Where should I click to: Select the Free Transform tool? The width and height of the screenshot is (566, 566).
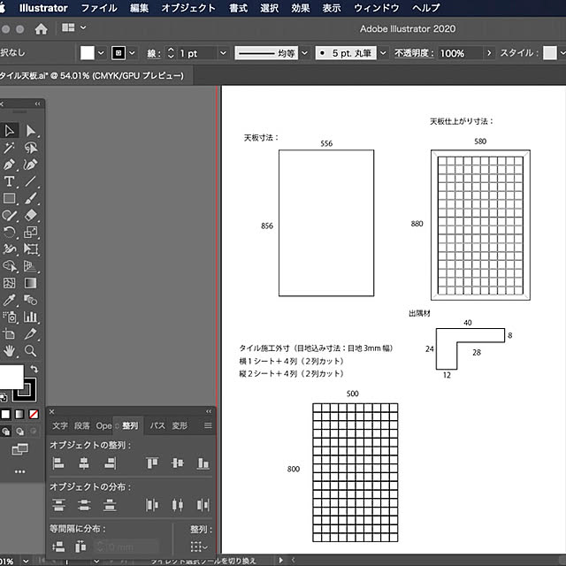(x=31, y=249)
